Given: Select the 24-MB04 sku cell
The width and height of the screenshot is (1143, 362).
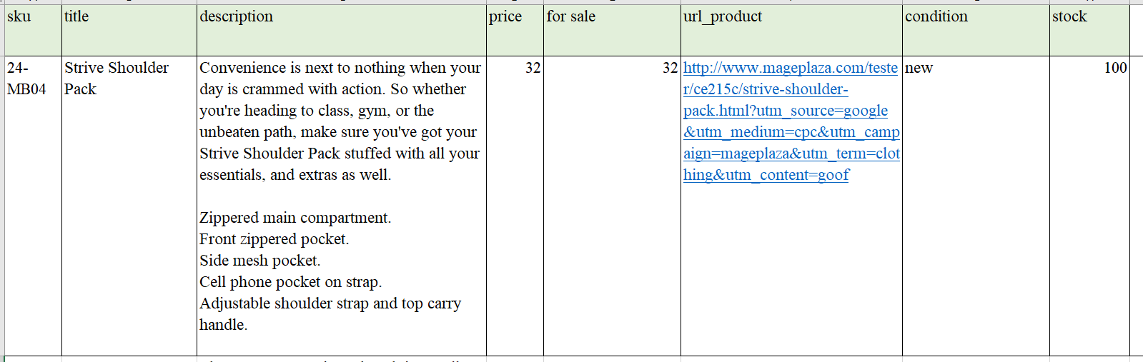Looking at the screenshot, I should 33,206.
